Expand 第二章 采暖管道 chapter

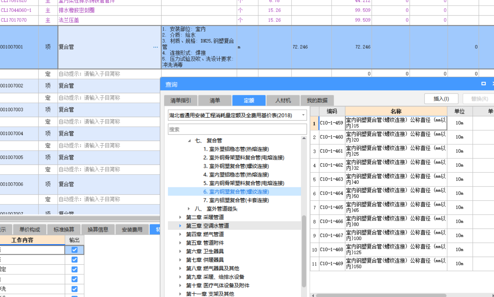[x=180, y=217]
